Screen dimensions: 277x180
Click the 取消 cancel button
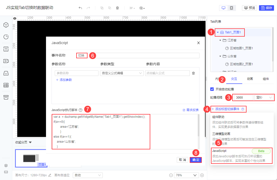182,160
